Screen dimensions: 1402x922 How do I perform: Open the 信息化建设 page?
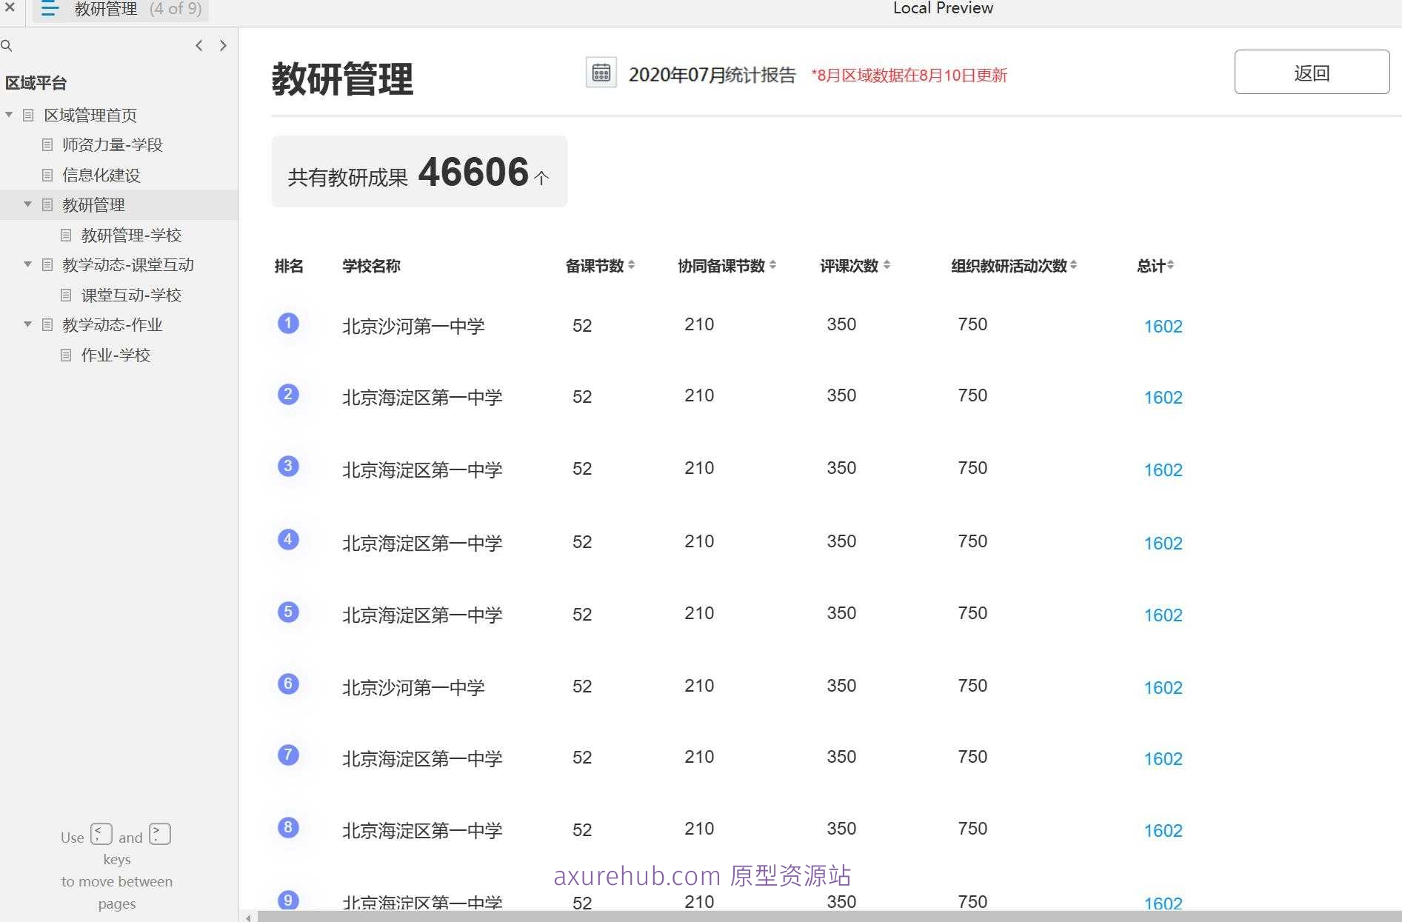click(x=101, y=175)
